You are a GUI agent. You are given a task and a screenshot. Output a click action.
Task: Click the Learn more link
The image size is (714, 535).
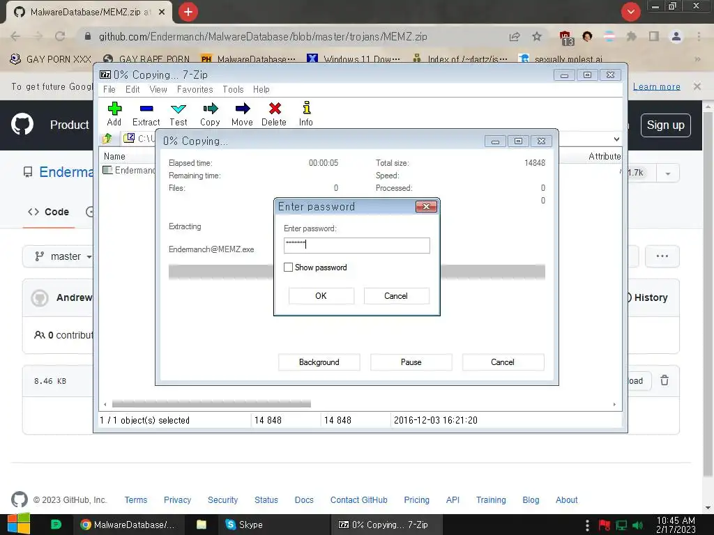click(x=656, y=86)
